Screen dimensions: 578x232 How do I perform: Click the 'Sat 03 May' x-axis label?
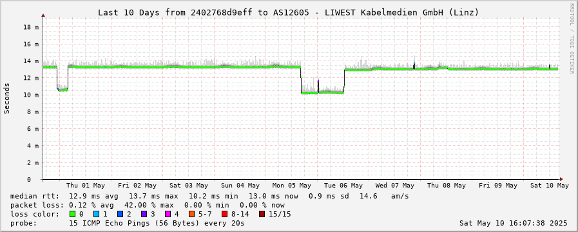pos(189,186)
